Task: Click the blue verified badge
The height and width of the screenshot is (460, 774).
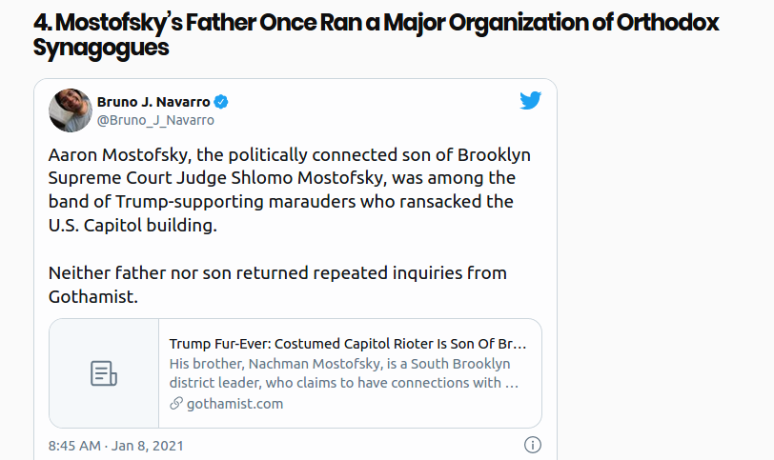Action: click(220, 102)
